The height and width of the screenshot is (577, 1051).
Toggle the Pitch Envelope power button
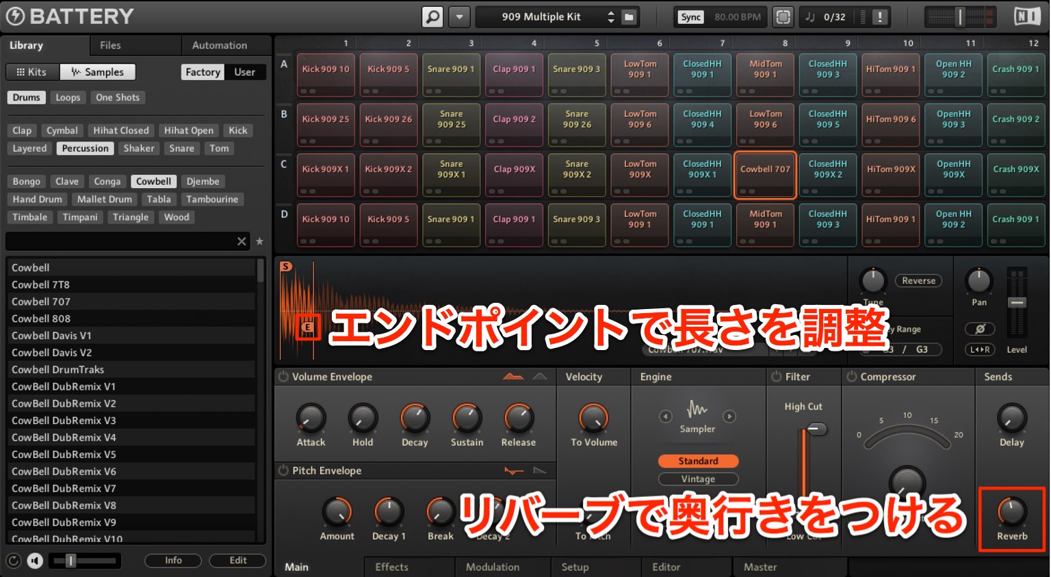coord(283,470)
